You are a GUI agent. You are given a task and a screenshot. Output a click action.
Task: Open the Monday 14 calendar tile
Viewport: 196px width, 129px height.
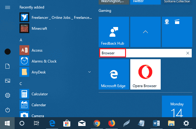pos(177,106)
